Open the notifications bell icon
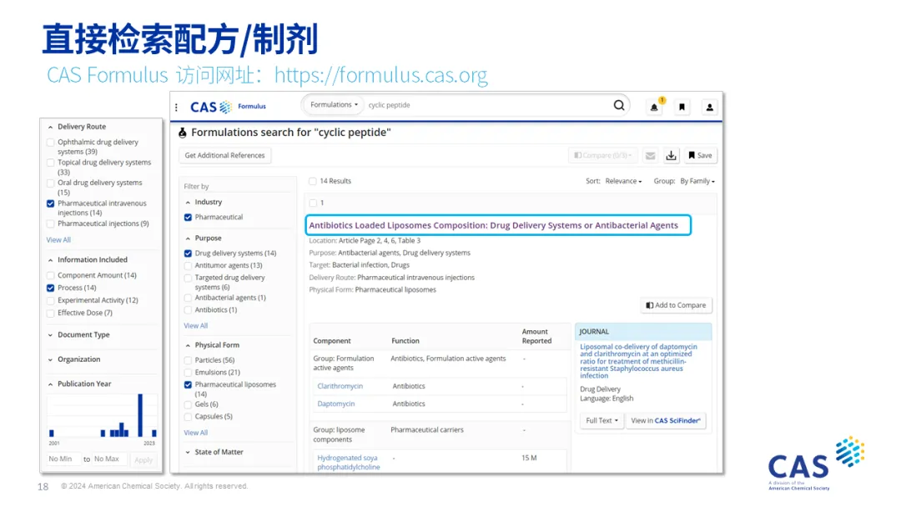901x507 pixels. click(654, 107)
